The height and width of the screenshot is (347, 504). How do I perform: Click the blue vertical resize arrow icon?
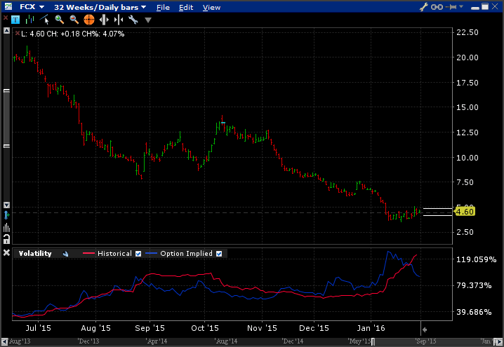tap(6, 215)
